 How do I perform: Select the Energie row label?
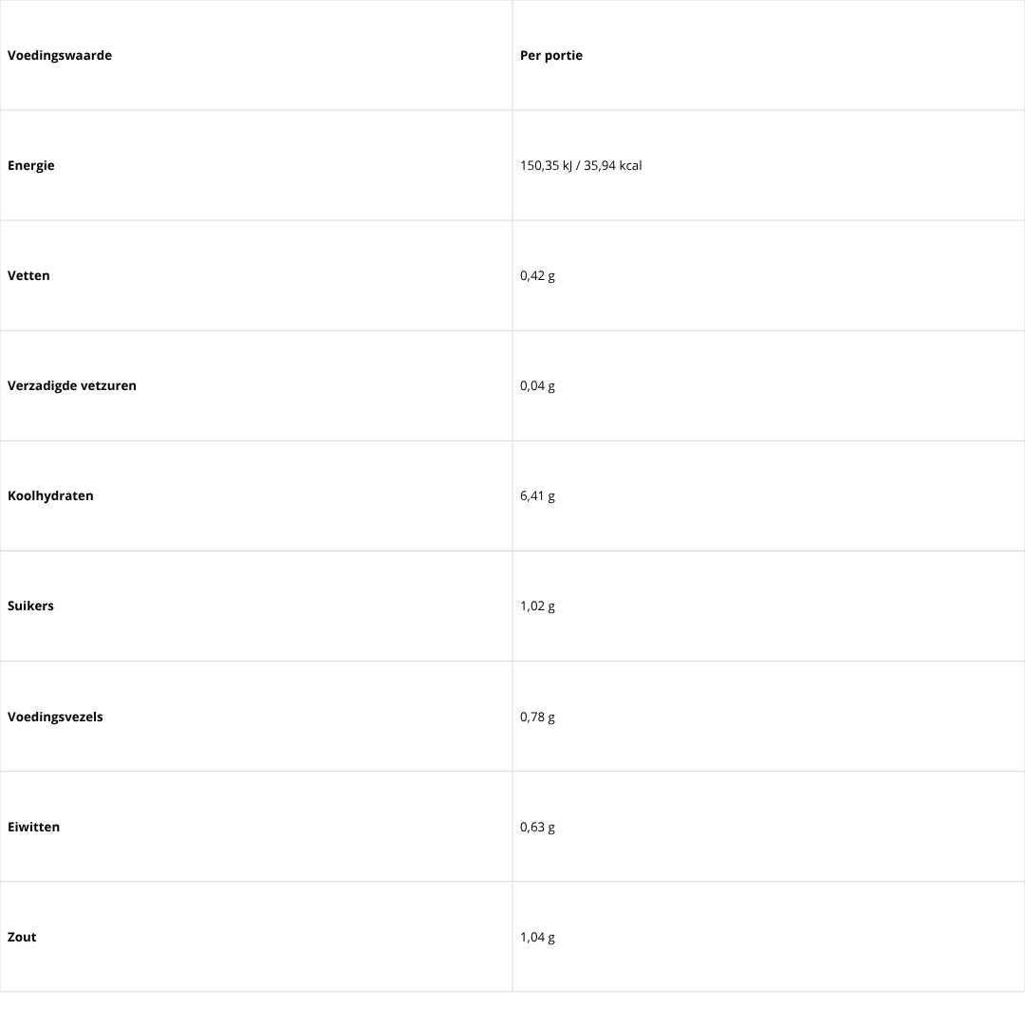(30, 166)
